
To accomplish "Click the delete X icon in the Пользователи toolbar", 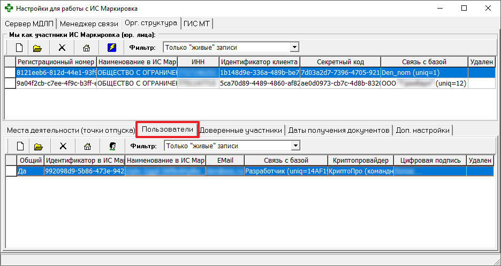I will pos(63,146).
